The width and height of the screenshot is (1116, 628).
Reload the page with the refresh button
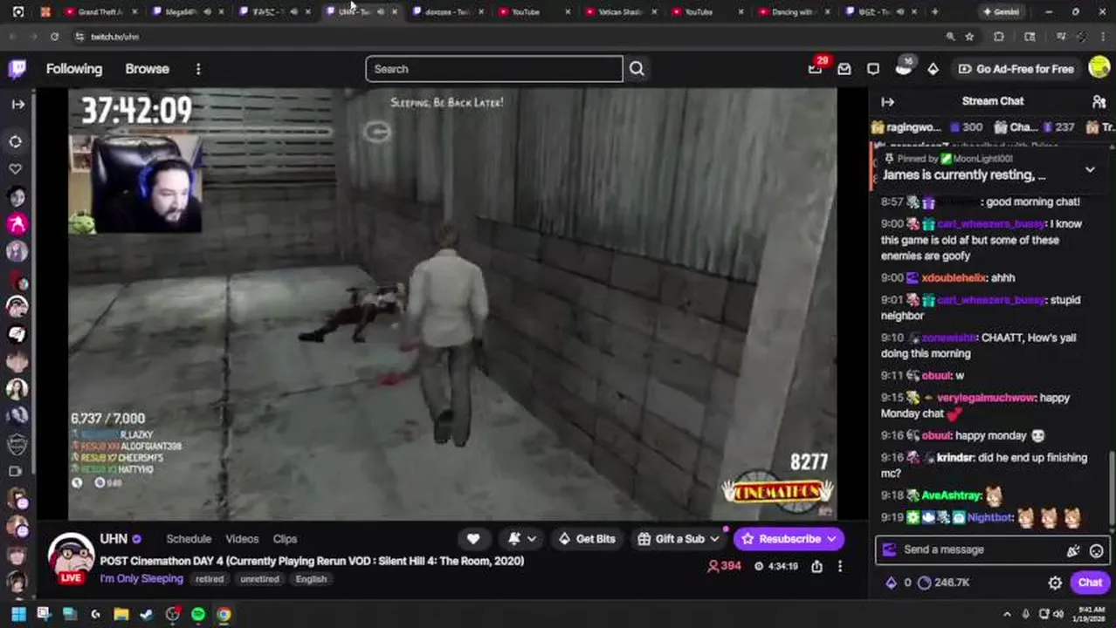(54, 37)
